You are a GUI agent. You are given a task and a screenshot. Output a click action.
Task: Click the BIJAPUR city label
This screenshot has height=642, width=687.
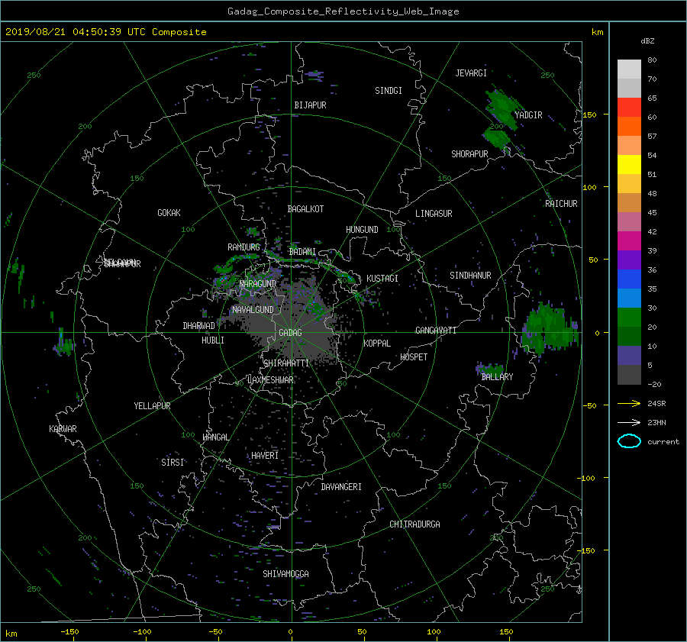[x=310, y=105]
